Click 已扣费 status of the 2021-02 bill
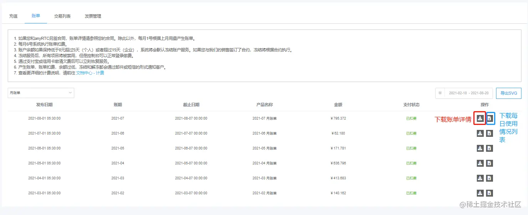 coord(411,193)
